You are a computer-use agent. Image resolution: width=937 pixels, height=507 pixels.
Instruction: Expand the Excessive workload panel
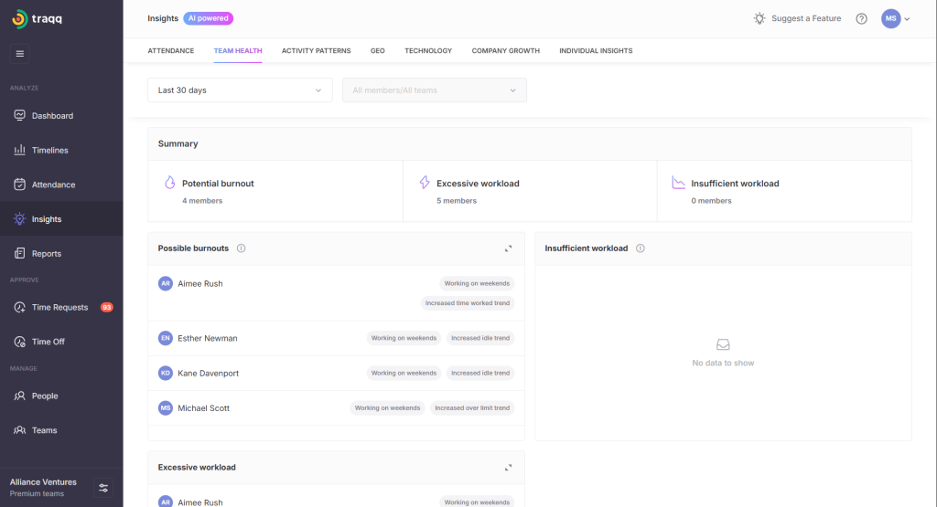tap(509, 468)
